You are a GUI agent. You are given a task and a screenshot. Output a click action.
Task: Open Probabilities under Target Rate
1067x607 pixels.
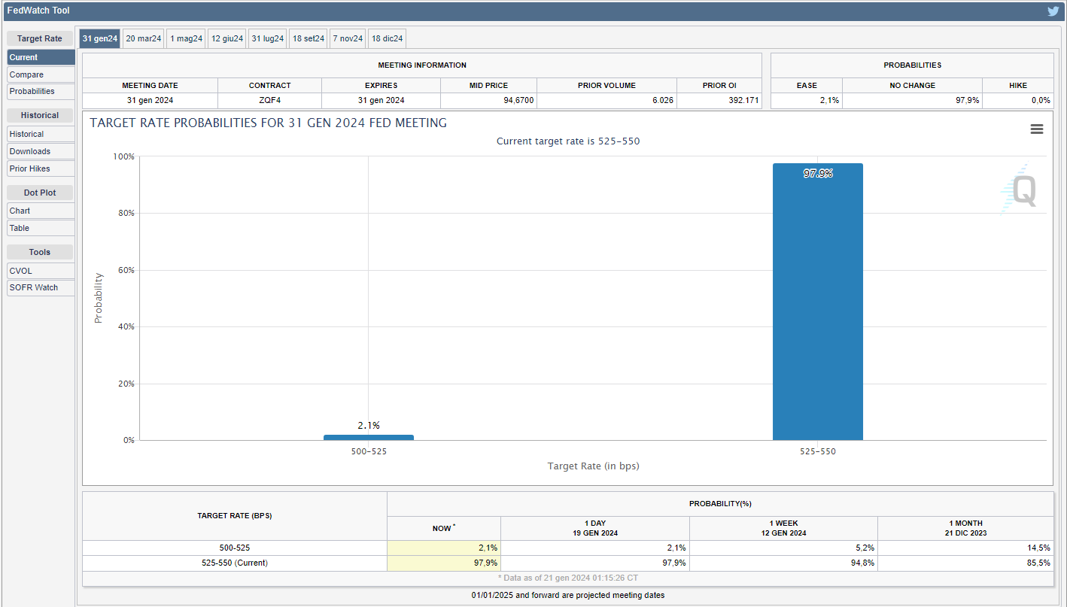tap(41, 91)
